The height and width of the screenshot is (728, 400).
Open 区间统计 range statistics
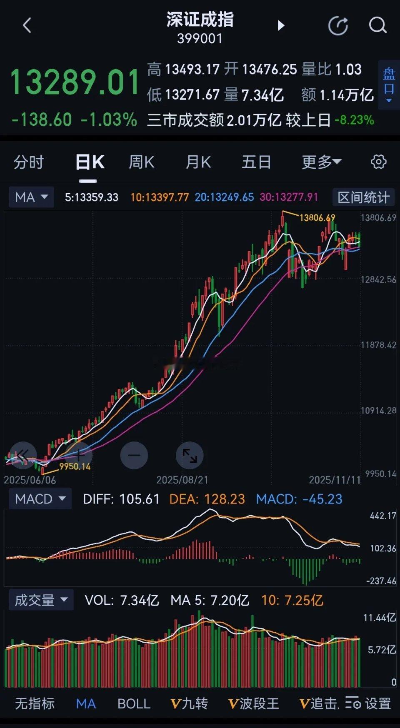(363, 197)
